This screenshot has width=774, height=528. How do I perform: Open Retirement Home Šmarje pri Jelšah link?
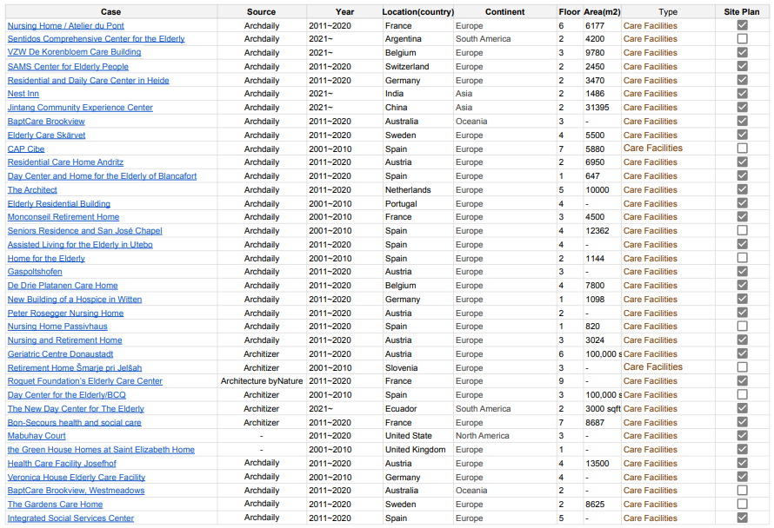[x=75, y=367]
